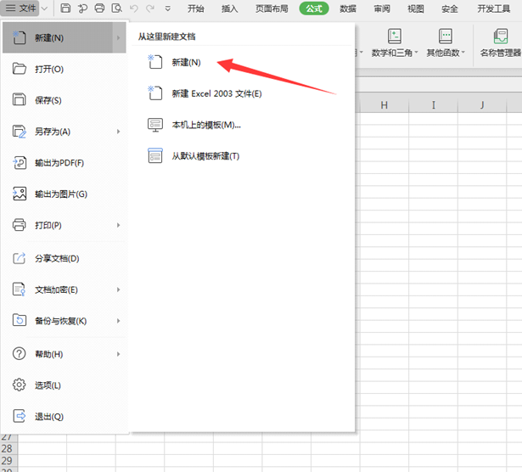Click the save icon in quick access toolbar
The height and width of the screenshot is (472, 522).
tap(65, 8)
